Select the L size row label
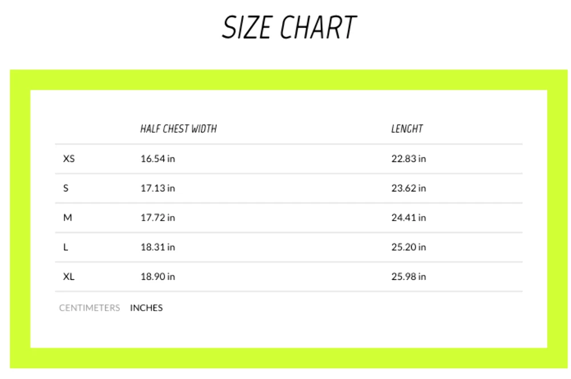The image size is (571, 379). [66, 247]
